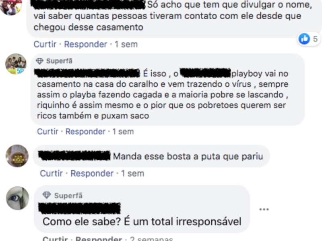The image size is (322, 241).
Task: Reply to the 'Manda esse bosta' comment
Action: pyautogui.click(x=92, y=174)
